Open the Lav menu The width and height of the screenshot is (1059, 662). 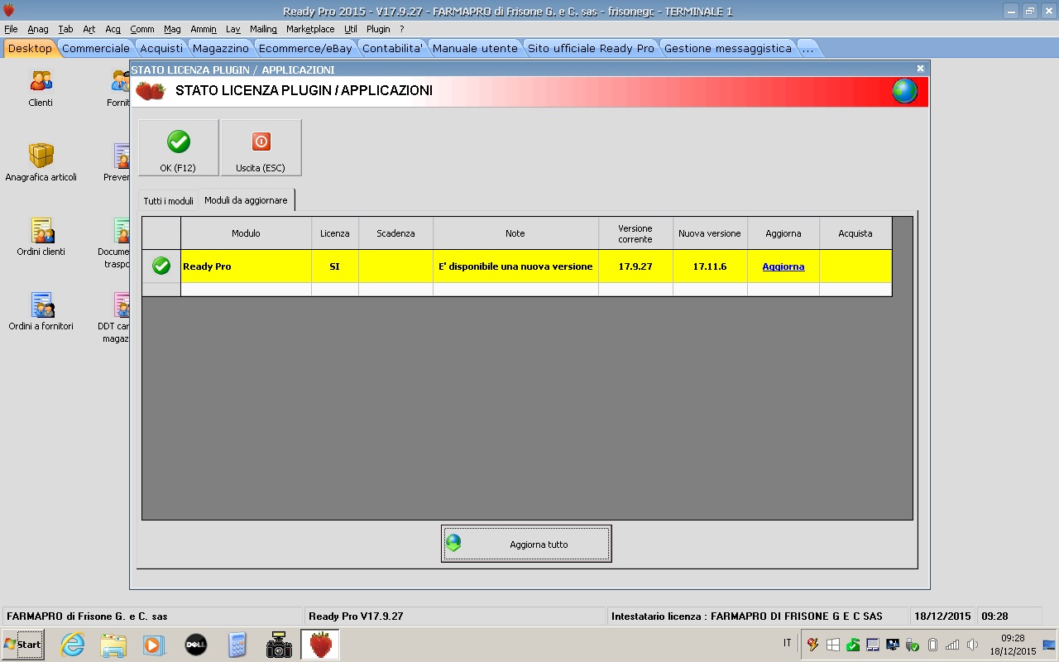233,29
